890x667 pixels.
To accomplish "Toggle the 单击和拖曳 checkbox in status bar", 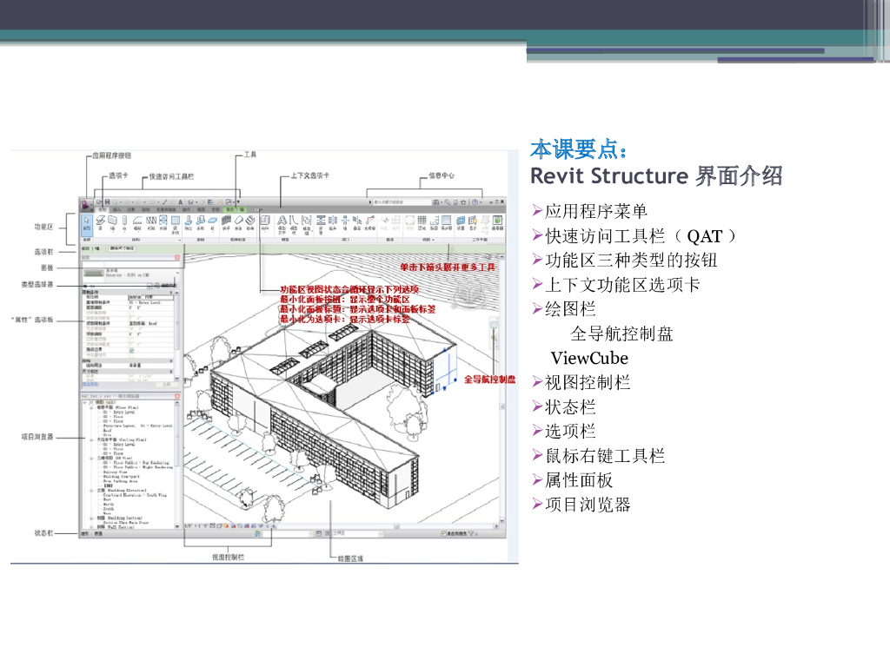I will [x=443, y=533].
